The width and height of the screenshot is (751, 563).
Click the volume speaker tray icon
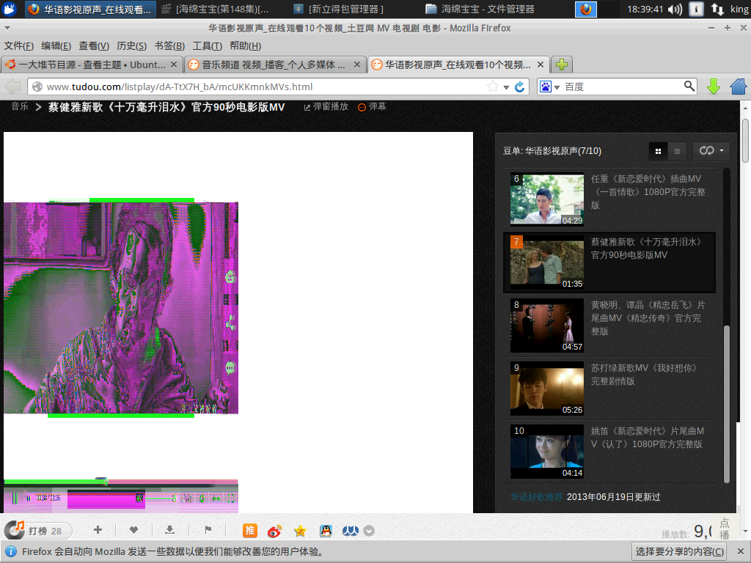coord(675,9)
